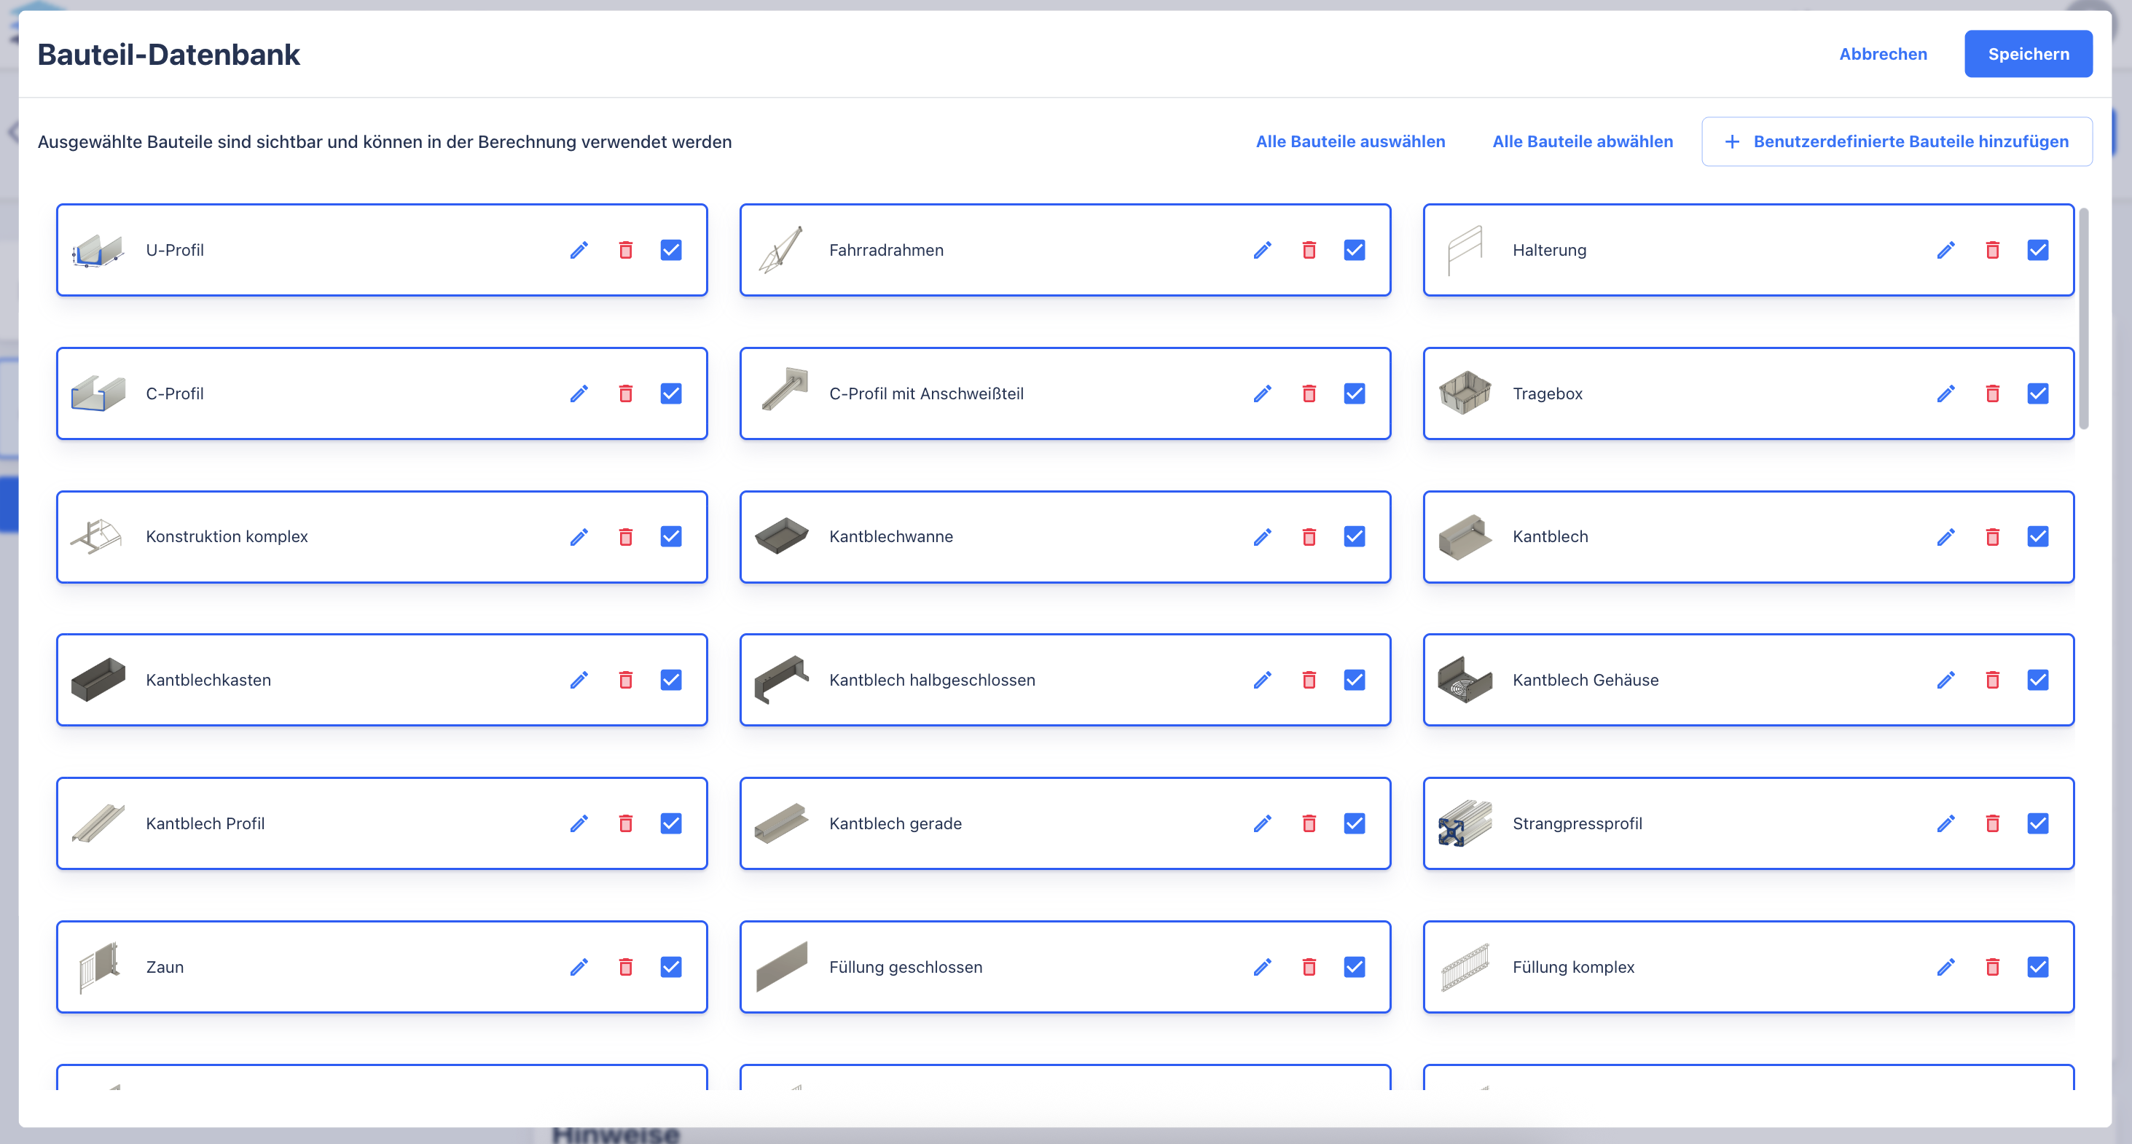Delete the Kantblechwanne entry
The height and width of the screenshot is (1144, 2132).
[x=1309, y=536]
